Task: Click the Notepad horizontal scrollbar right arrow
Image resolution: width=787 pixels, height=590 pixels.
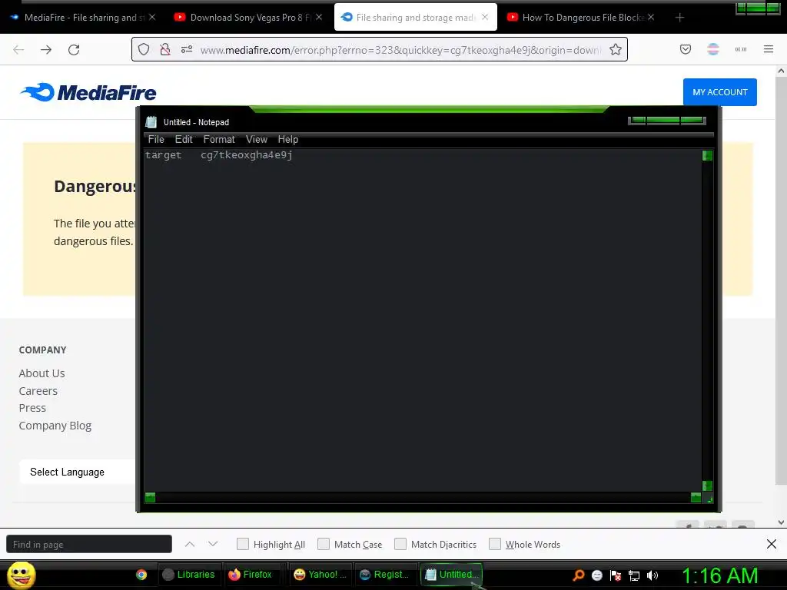Action: pos(696,497)
